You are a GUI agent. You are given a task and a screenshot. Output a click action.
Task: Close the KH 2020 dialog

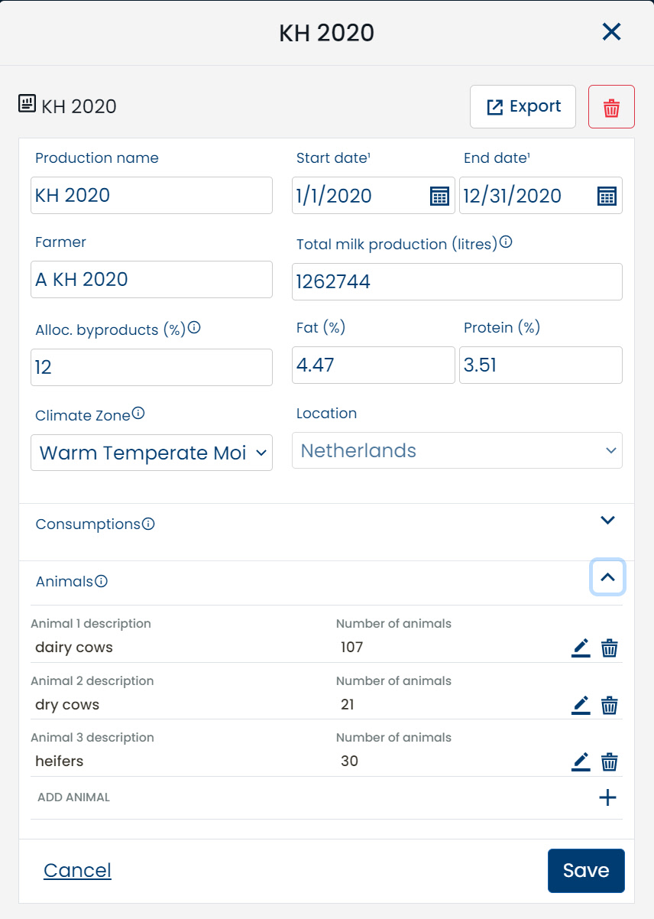tap(611, 32)
